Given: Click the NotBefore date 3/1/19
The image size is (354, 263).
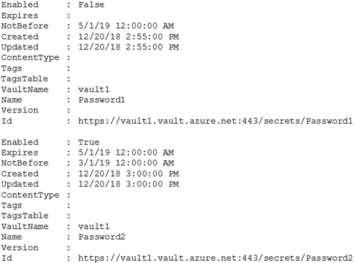Looking at the screenshot, I should (91, 163).
